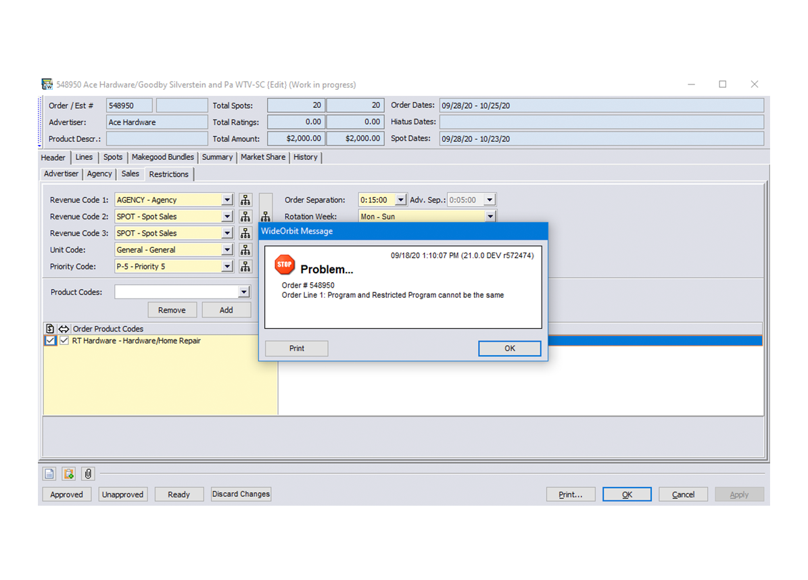Click the double-arrow column header icon
Screen dimensions: 808x580
[x=64, y=329]
